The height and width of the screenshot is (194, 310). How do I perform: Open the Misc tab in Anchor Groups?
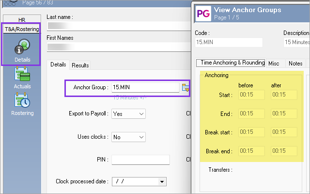(x=274, y=64)
